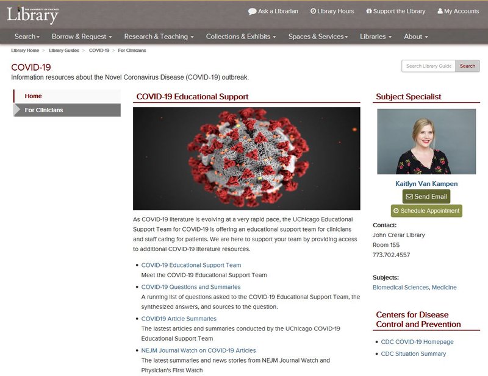
Task: Expand the Search dropdown menu
Action: point(27,37)
